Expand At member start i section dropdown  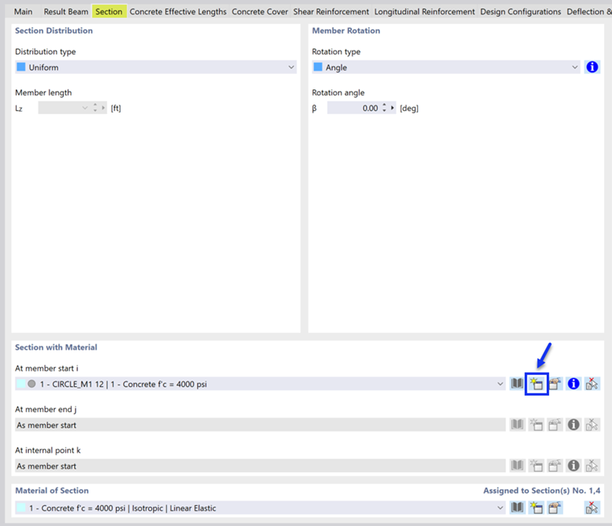pos(500,384)
